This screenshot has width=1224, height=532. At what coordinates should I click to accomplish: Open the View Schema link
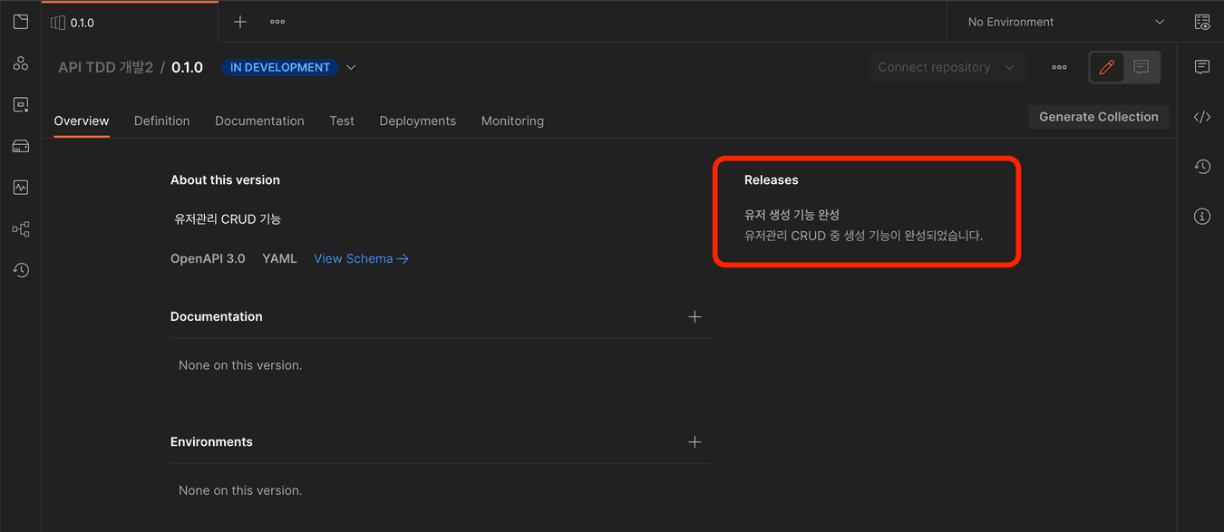(x=361, y=258)
